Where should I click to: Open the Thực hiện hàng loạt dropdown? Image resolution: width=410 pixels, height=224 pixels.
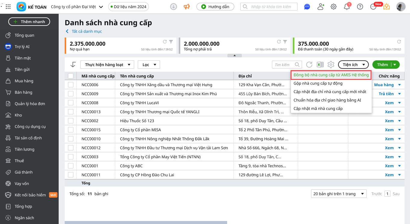(x=107, y=65)
